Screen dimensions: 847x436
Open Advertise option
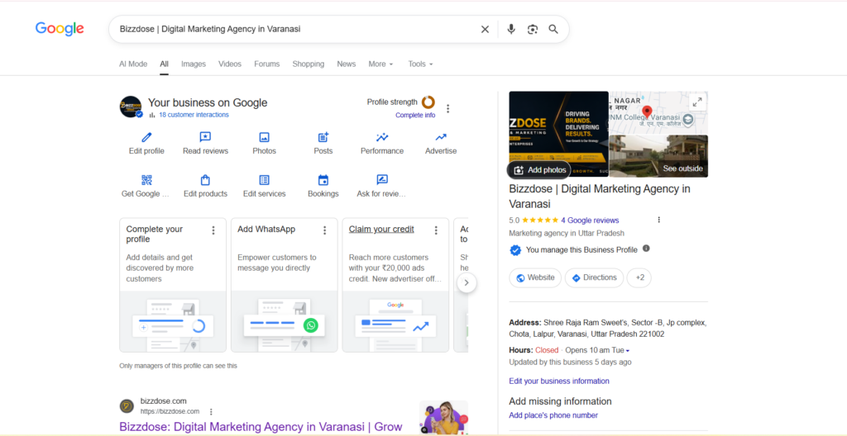(441, 144)
